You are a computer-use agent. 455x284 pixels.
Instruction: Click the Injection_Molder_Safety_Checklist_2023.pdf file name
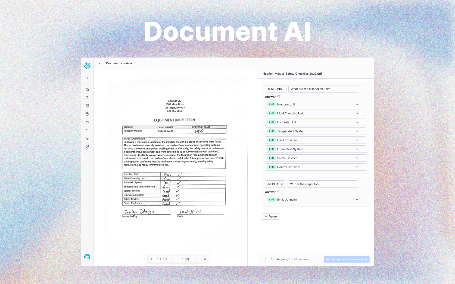pos(292,74)
